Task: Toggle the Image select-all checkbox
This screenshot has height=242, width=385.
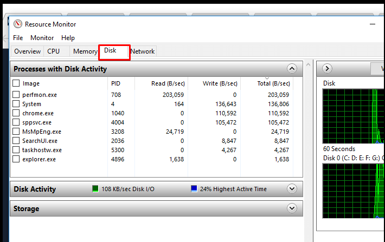Action: click(x=16, y=83)
